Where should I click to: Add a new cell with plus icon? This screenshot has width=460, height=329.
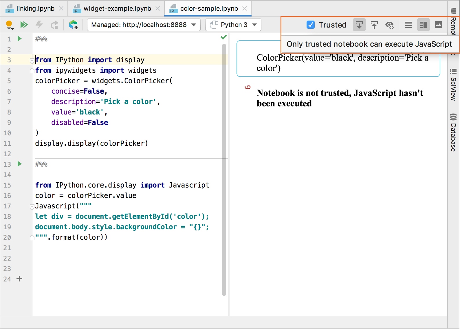[x=19, y=279]
